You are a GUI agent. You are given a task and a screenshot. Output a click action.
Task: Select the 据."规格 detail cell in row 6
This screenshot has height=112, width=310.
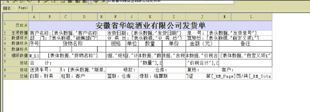pyautogui.click(x=116, y=56)
